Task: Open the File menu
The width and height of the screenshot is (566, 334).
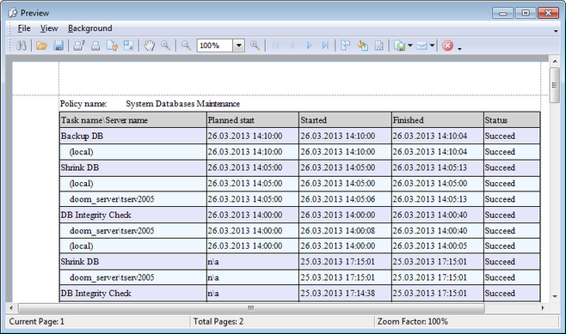Action: [x=24, y=28]
